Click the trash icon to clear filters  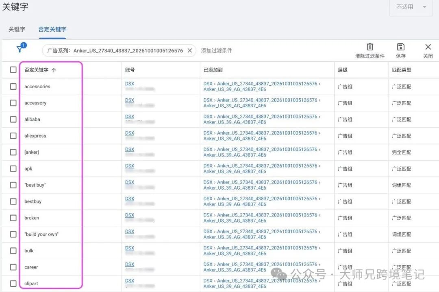[370, 47]
